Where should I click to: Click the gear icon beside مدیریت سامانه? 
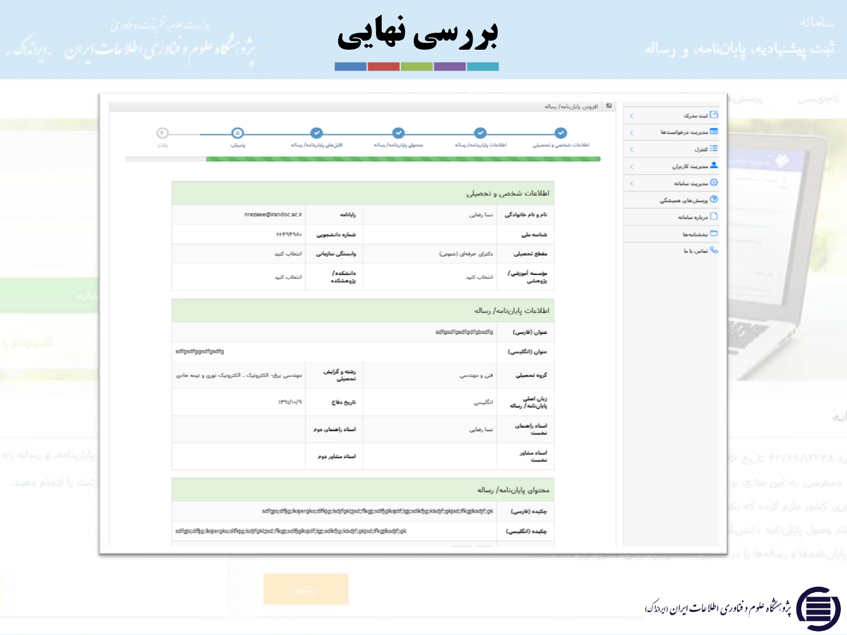[x=714, y=182]
